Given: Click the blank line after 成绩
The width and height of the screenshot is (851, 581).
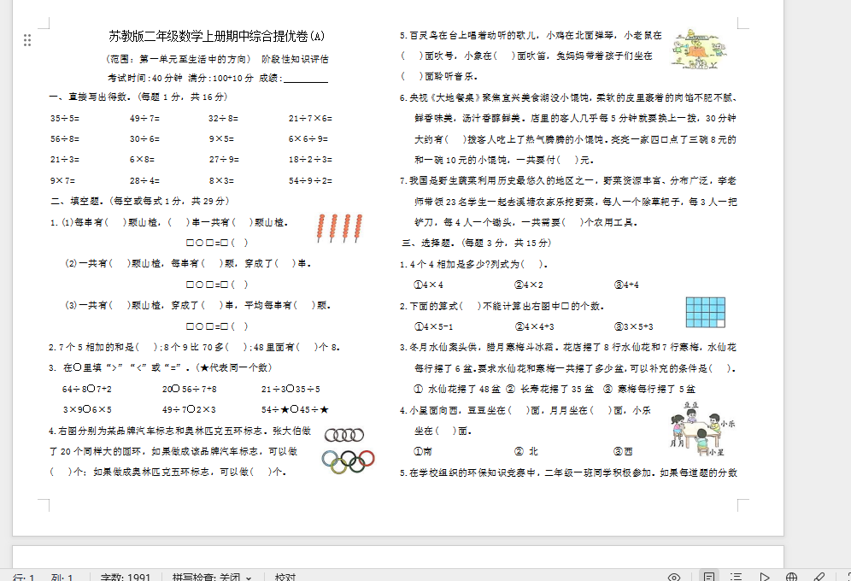Looking at the screenshot, I should (305, 79).
